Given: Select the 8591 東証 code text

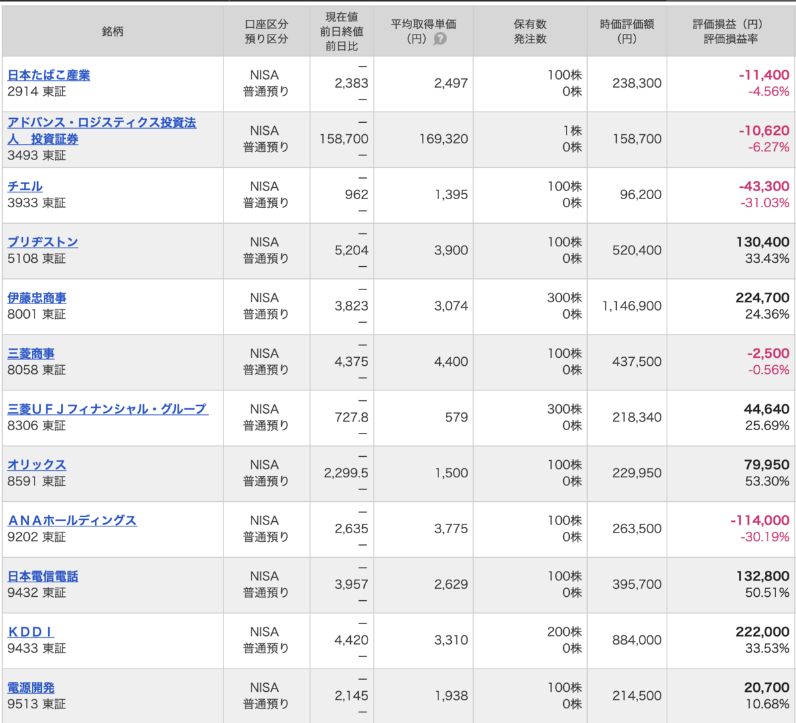Looking at the screenshot, I should [x=36, y=481].
